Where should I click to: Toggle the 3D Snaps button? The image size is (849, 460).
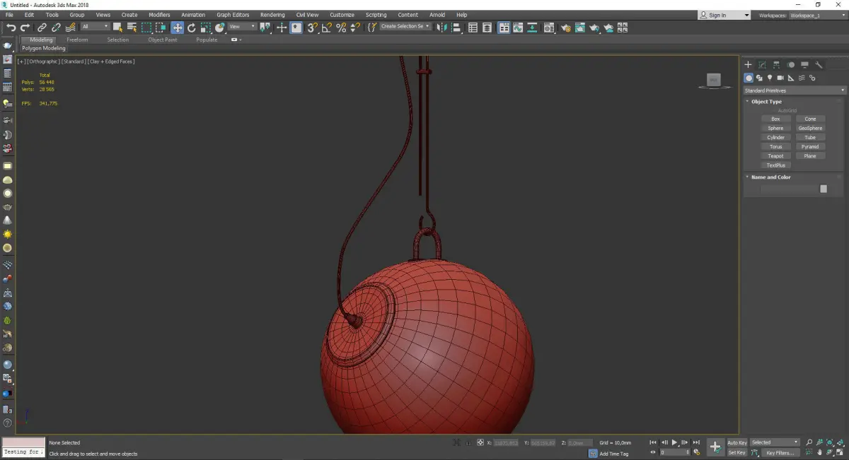click(x=312, y=28)
